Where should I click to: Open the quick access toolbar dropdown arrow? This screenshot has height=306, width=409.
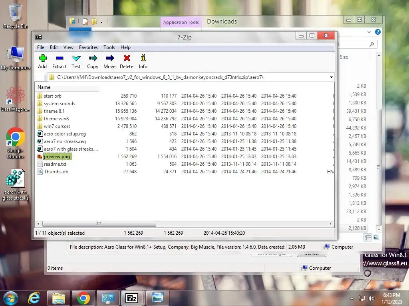[x=102, y=22]
